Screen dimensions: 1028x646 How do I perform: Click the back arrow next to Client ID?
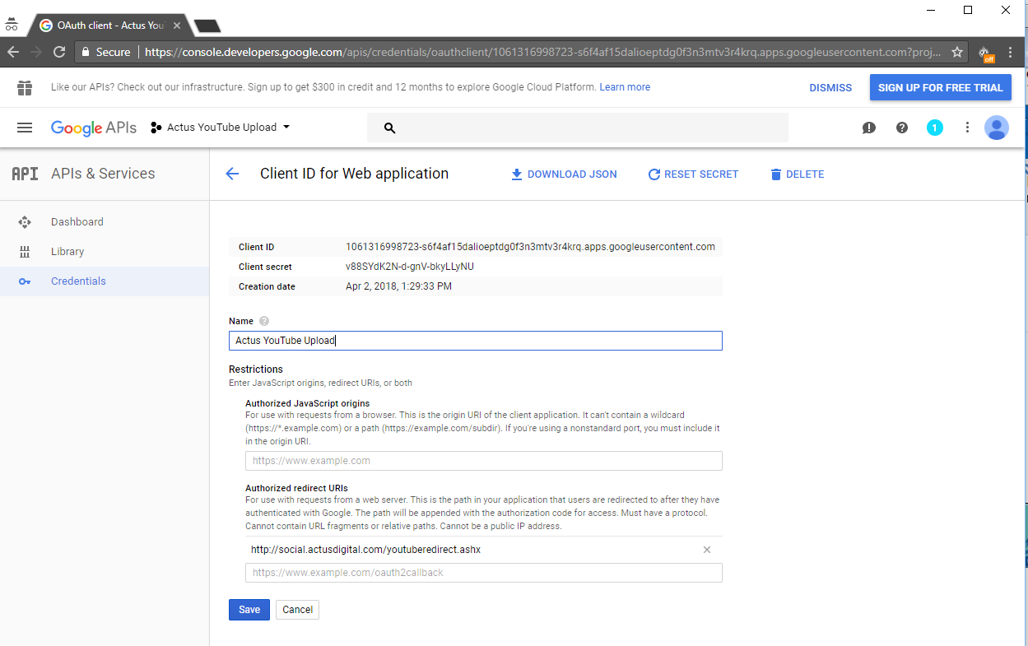pyautogui.click(x=232, y=174)
